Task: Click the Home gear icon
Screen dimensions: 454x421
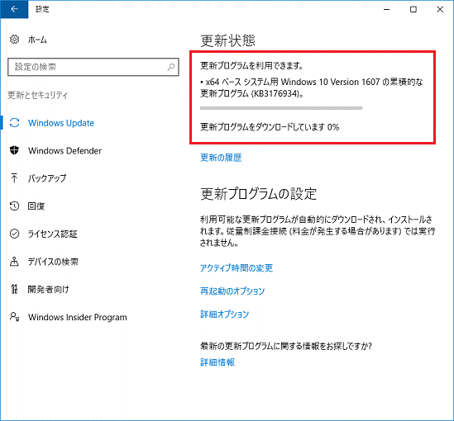Action: pyautogui.click(x=15, y=40)
